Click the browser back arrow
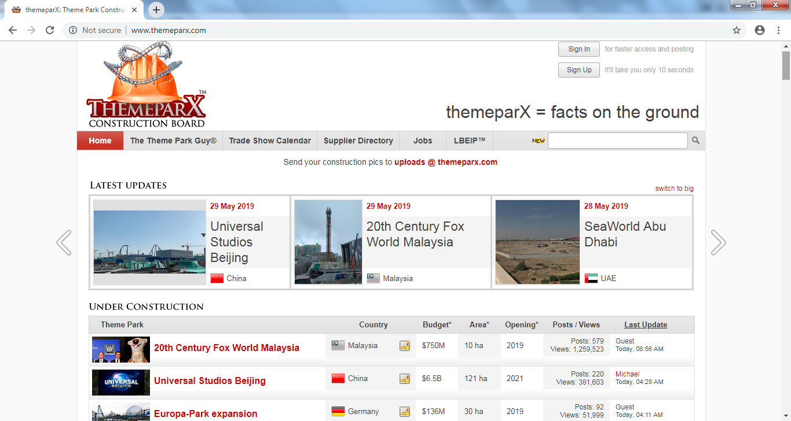This screenshot has height=421, width=791. pyautogui.click(x=13, y=30)
